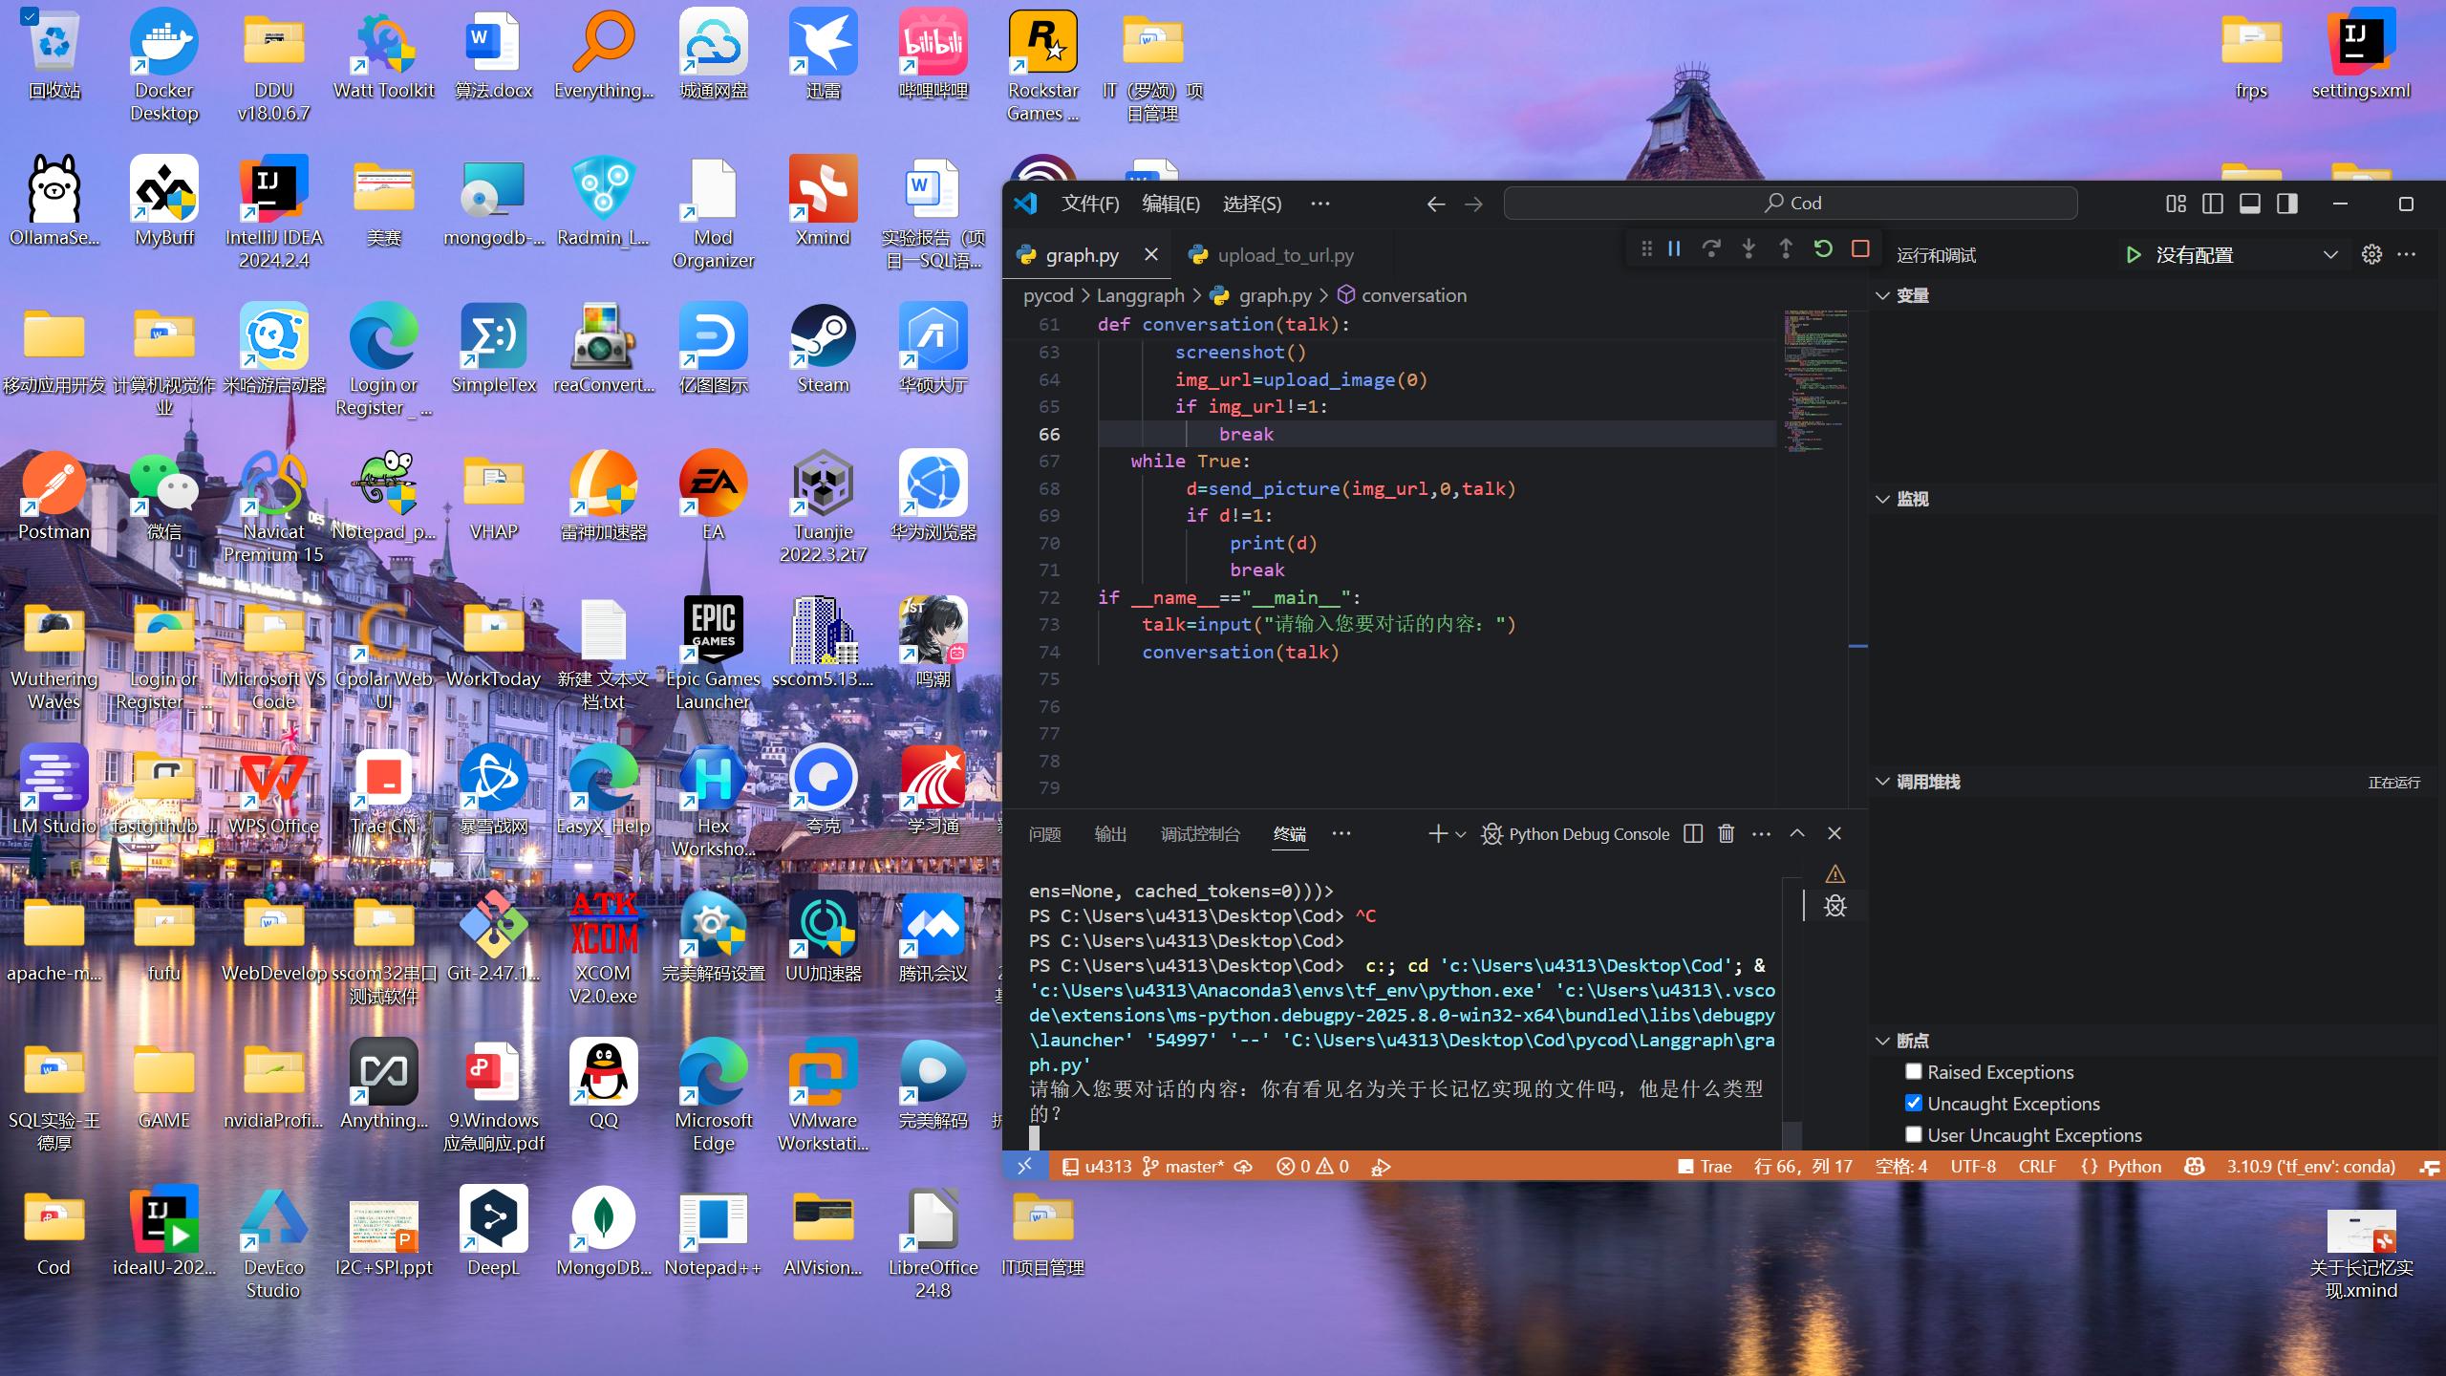The height and width of the screenshot is (1376, 2446).
Task: Start debugging with the green play icon
Action: click(2133, 255)
